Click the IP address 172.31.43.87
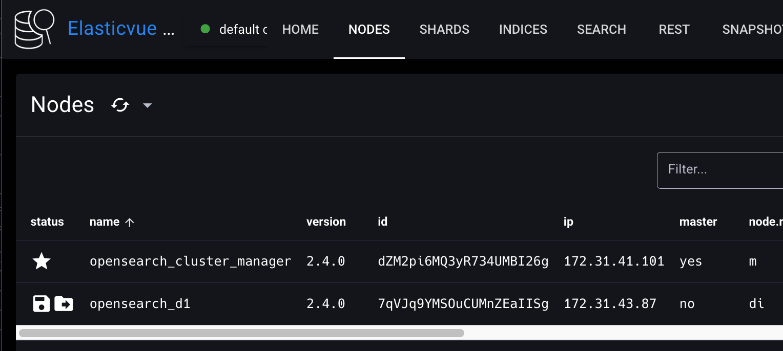The width and height of the screenshot is (783, 351). (610, 304)
